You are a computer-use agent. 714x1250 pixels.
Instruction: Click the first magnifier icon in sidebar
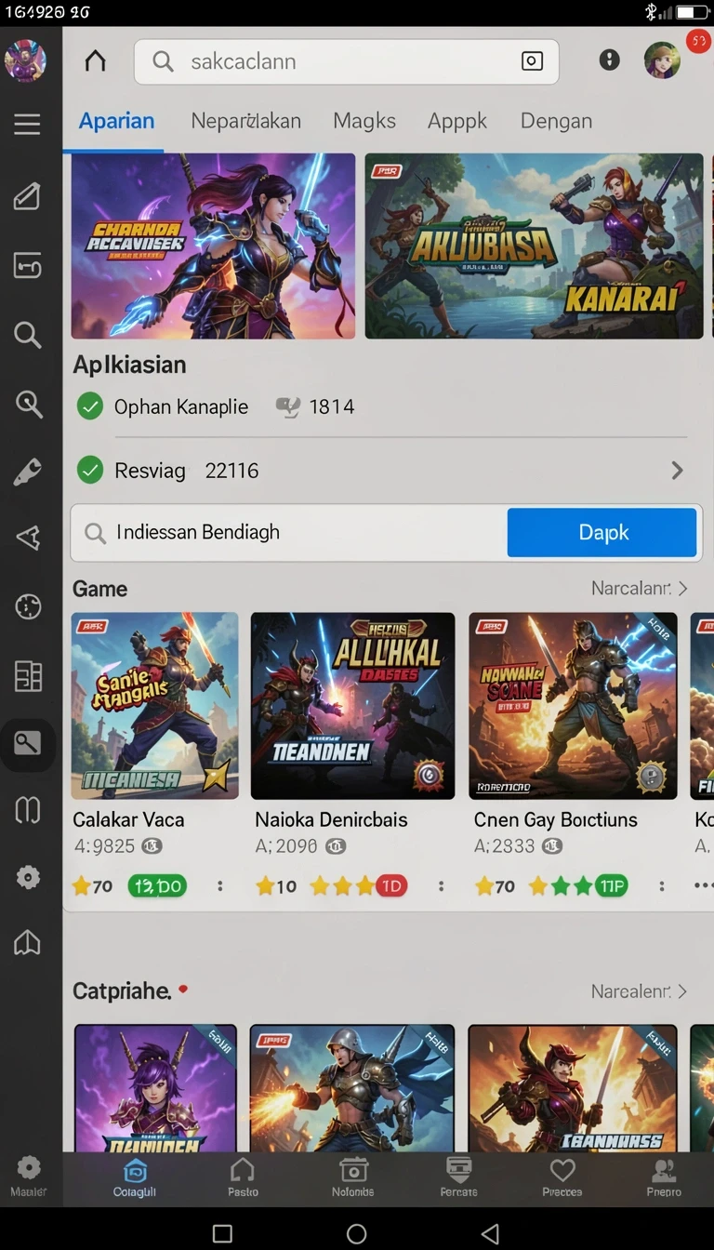click(28, 335)
